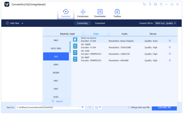Image resolution: width=183 pixels, height=114 pixels.
Task: Click the format list scrollbar
Action: [x=70, y=47]
